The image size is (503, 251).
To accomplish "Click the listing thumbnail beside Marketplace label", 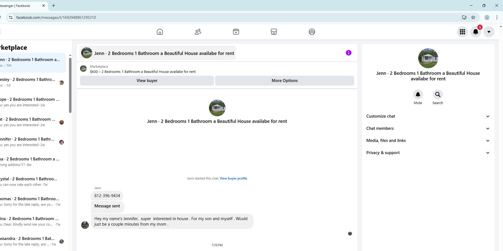I will click(x=83, y=68).
